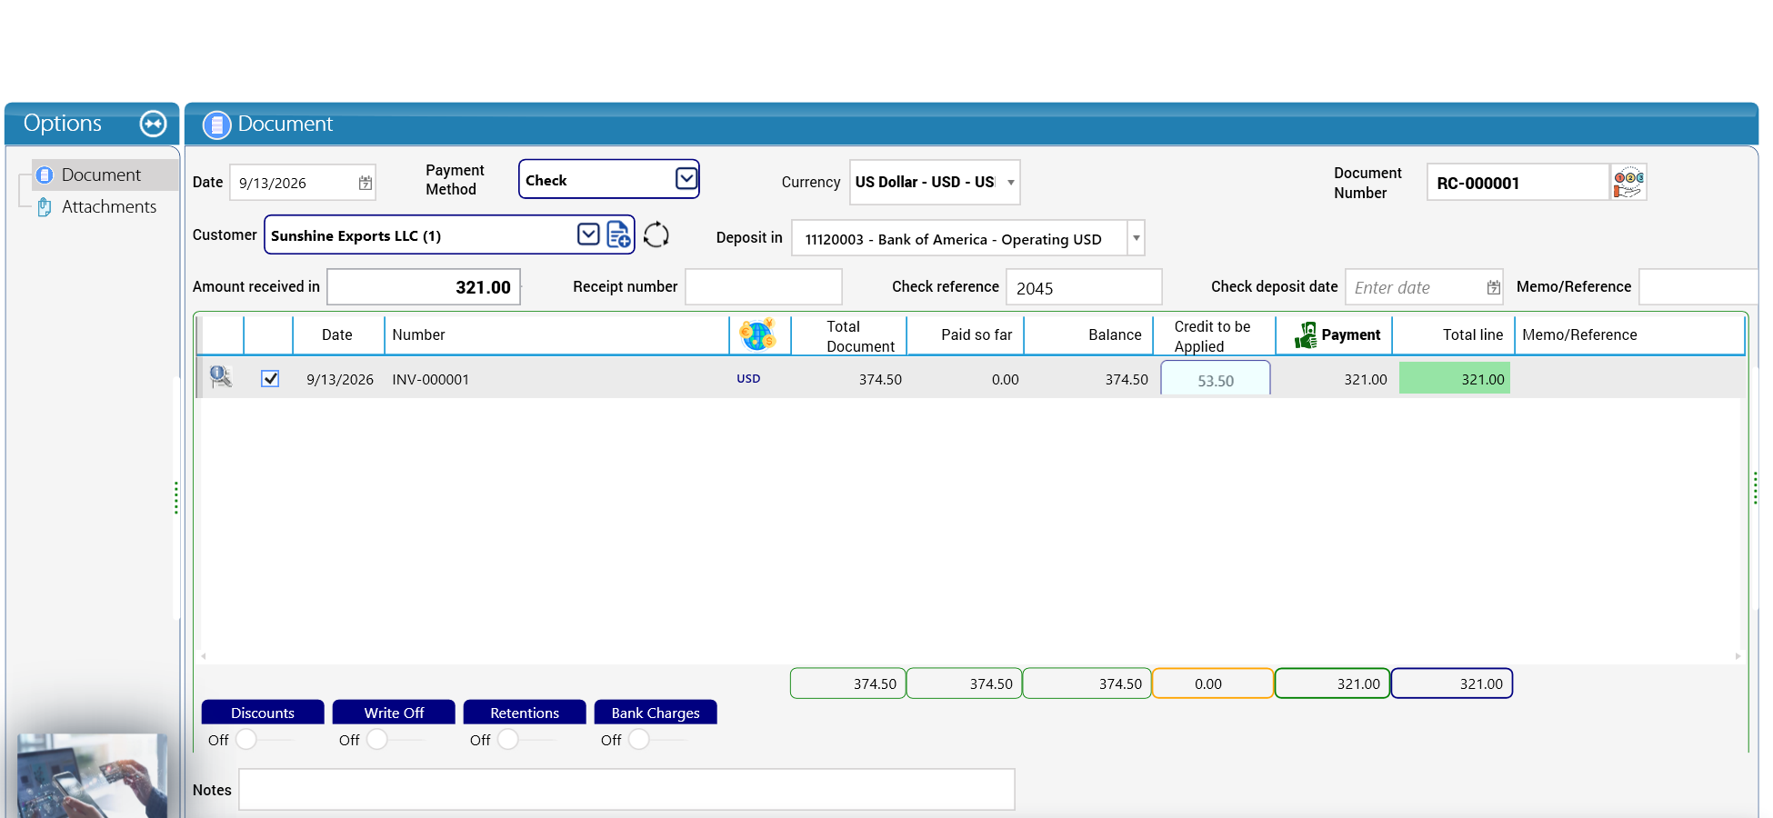Click the Payment cash hand icon
This screenshot has height=818, width=1773.
[x=1306, y=334]
